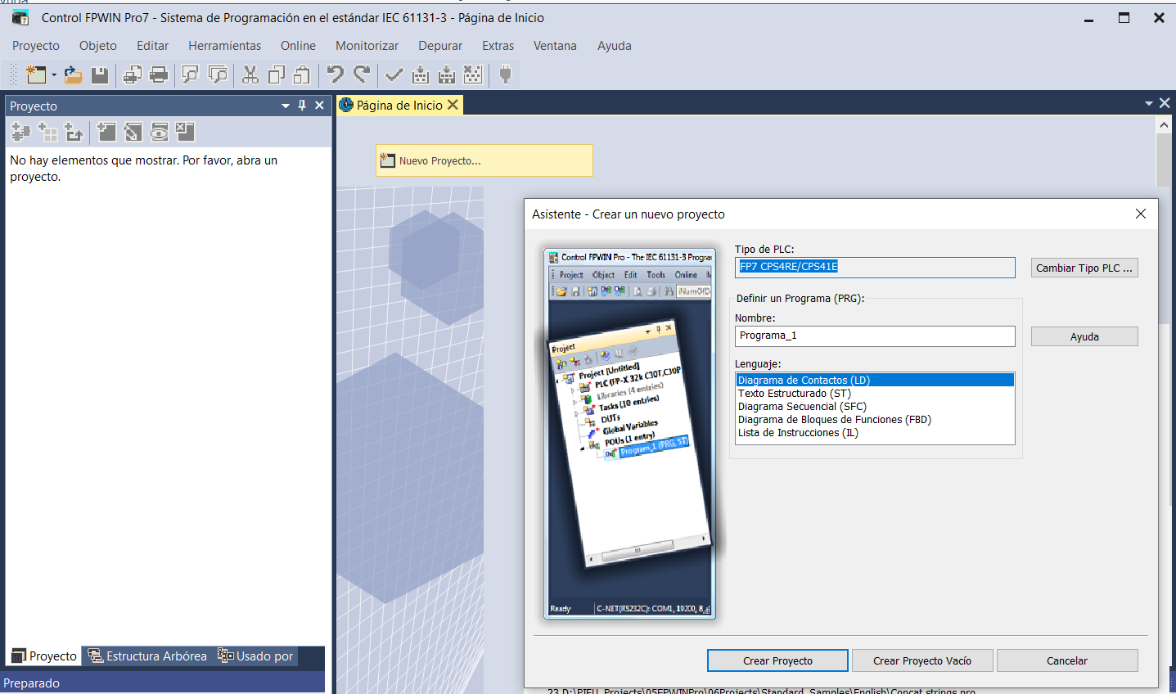This screenshot has height=694, width=1176.
Task: Open the Objeto menu
Action: pos(98,46)
